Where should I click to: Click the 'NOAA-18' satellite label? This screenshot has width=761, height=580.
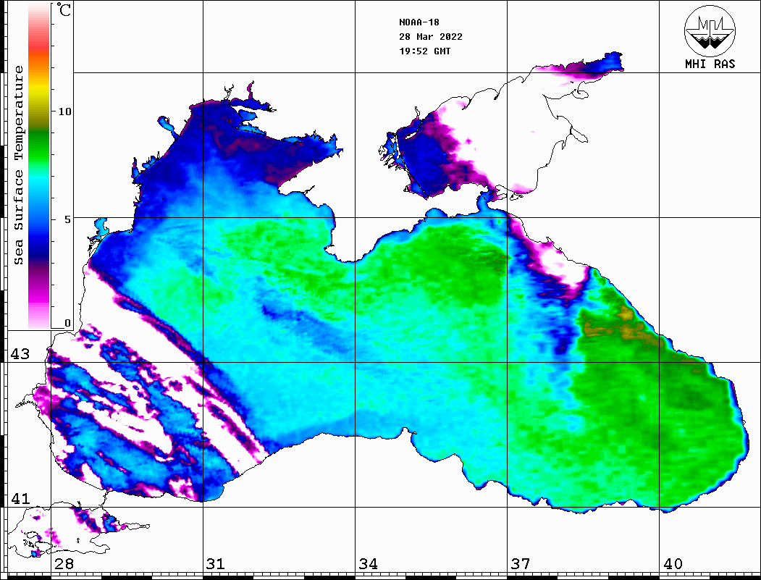pyautogui.click(x=419, y=22)
